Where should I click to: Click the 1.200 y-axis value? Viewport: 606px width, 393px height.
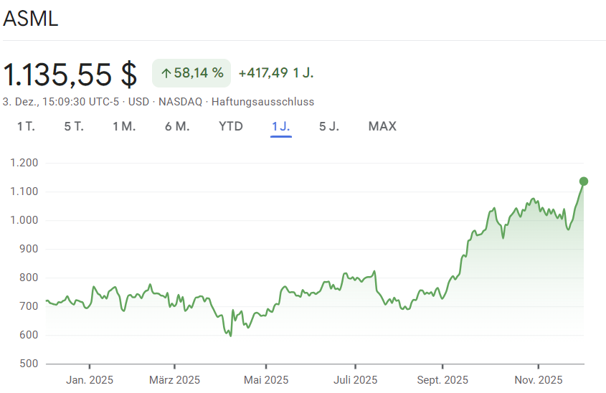click(24, 163)
